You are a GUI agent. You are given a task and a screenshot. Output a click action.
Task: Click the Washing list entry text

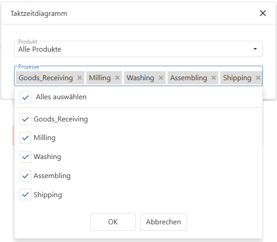point(47,157)
